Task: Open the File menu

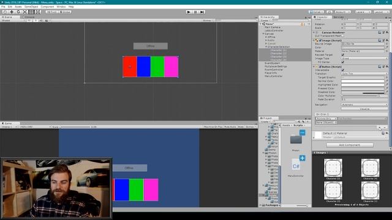Action: pyautogui.click(x=3, y=7)
